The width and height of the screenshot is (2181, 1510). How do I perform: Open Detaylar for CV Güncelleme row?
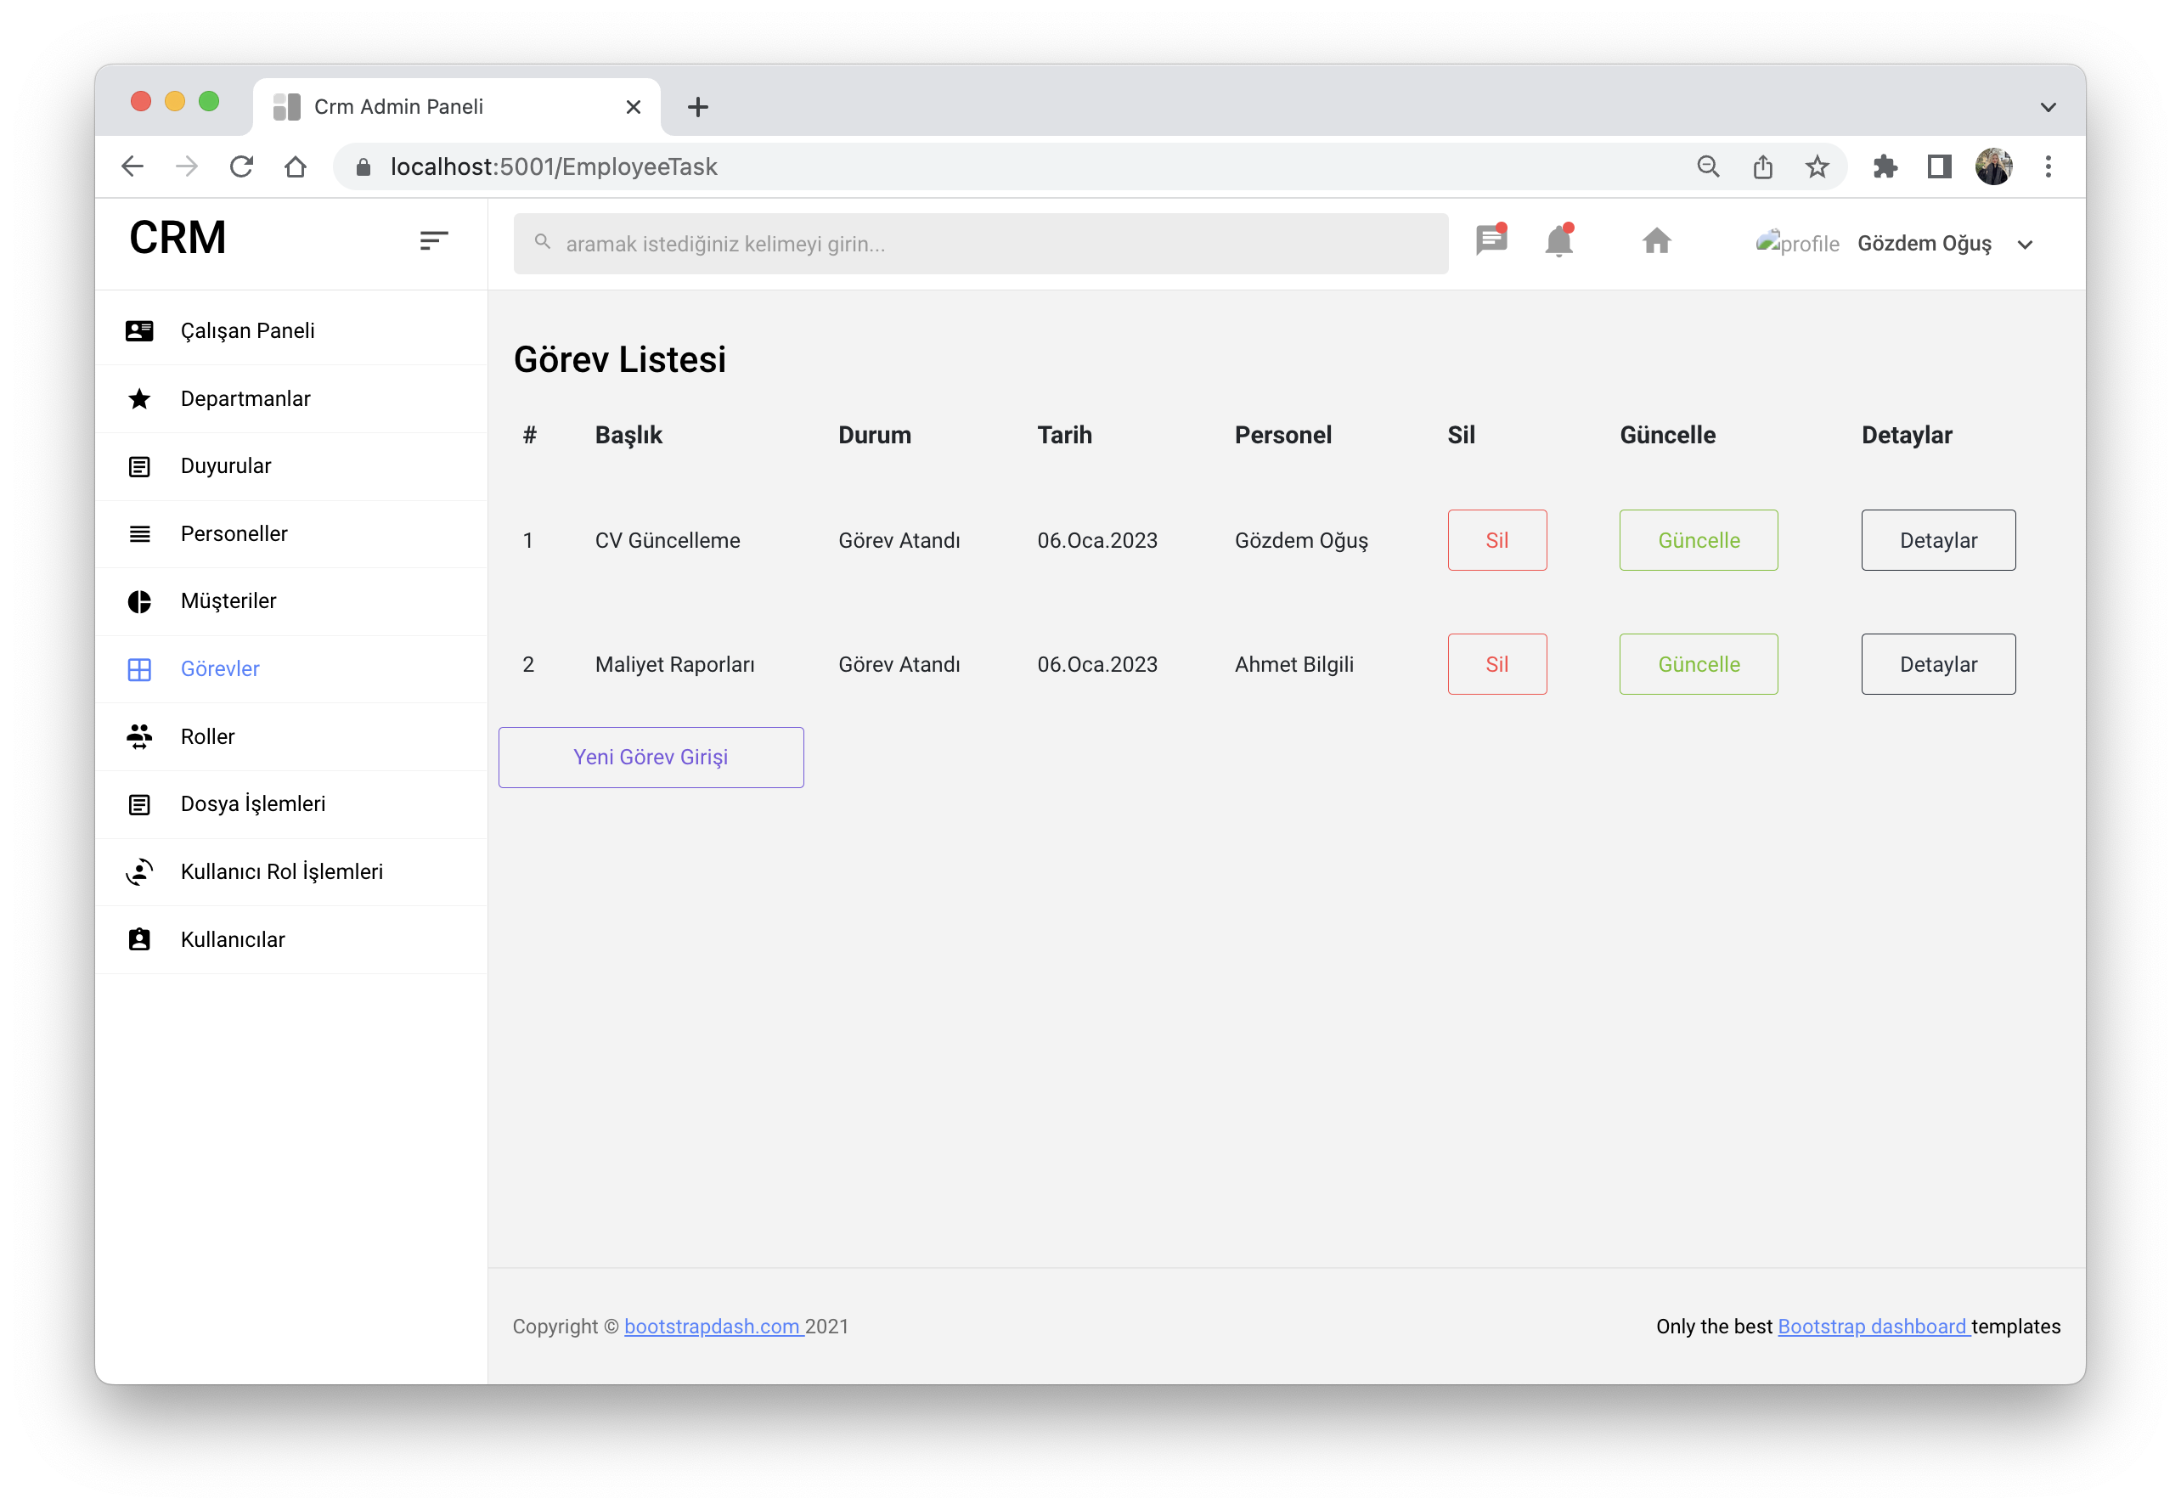coord(1938,540)
